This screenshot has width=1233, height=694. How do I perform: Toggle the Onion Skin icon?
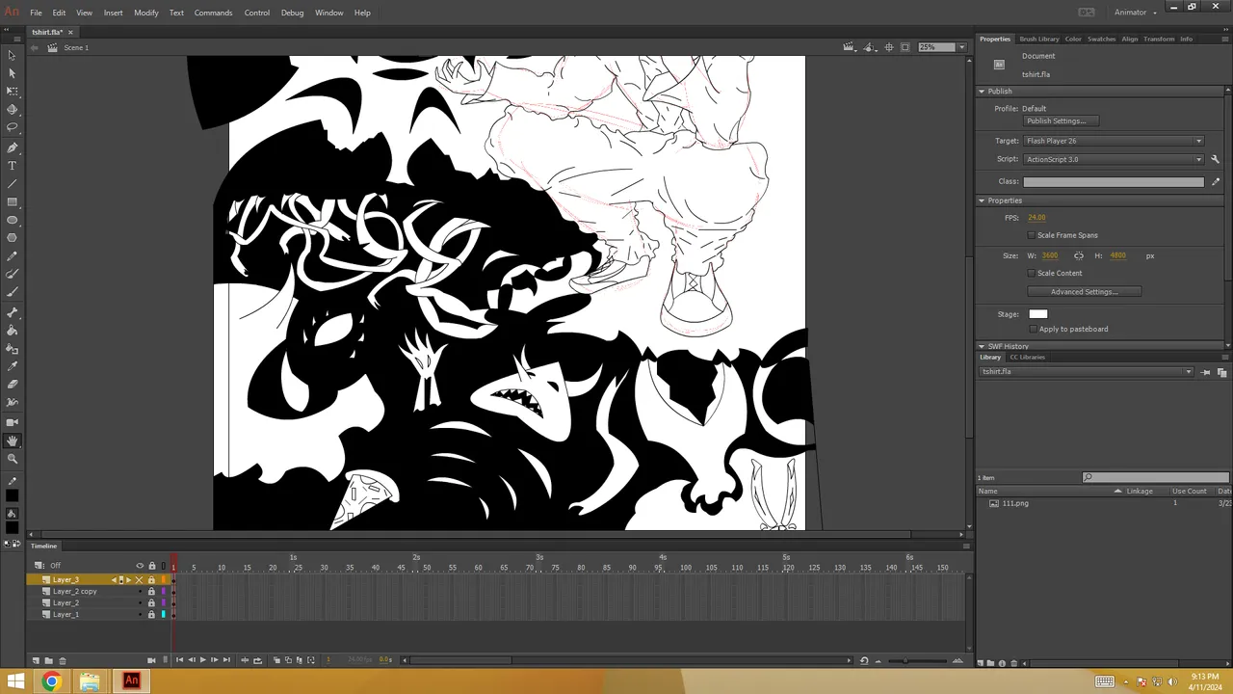pyautogui.click(x=276, y=660)
